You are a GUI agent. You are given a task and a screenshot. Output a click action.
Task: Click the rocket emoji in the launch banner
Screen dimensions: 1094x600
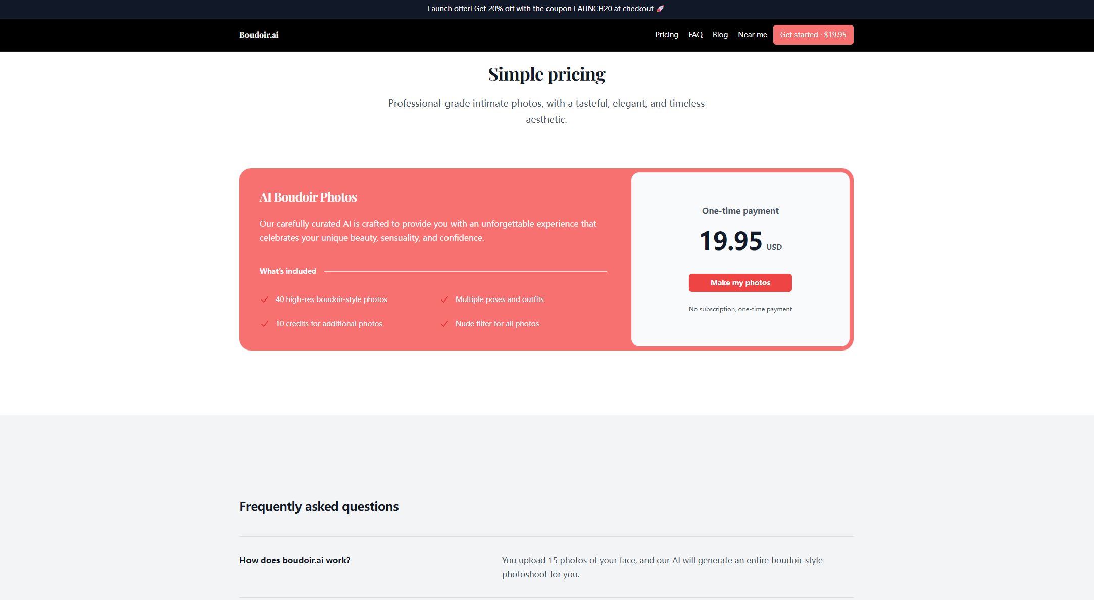(x=661, y=9)
